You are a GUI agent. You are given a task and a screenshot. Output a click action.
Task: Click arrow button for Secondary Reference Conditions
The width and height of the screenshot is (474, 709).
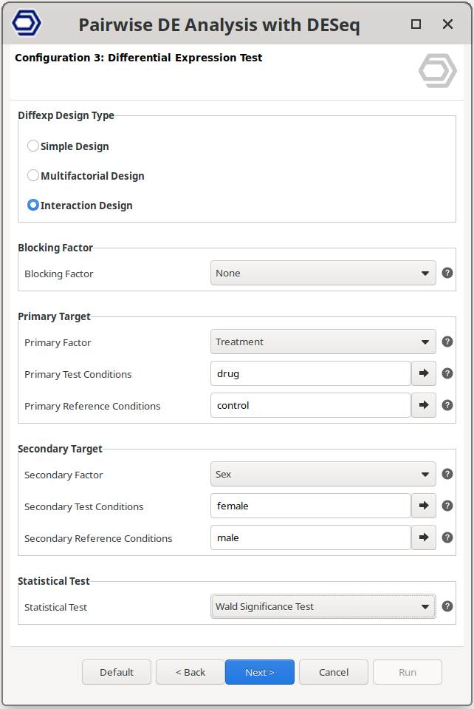[424, 537]
